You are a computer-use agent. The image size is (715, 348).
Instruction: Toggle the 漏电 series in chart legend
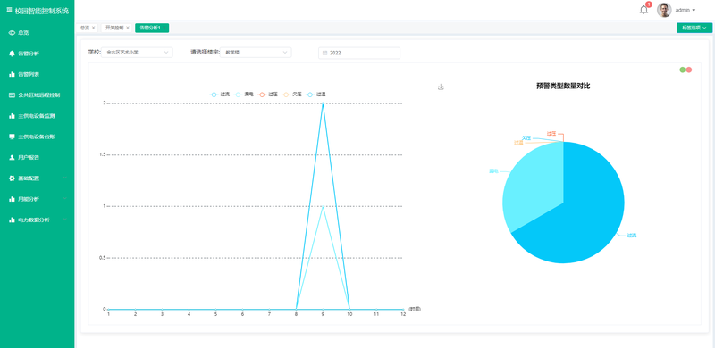[243, 95]
